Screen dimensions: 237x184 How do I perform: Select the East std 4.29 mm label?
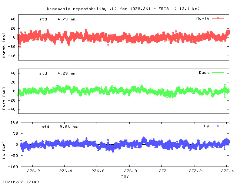coord(57,73)
